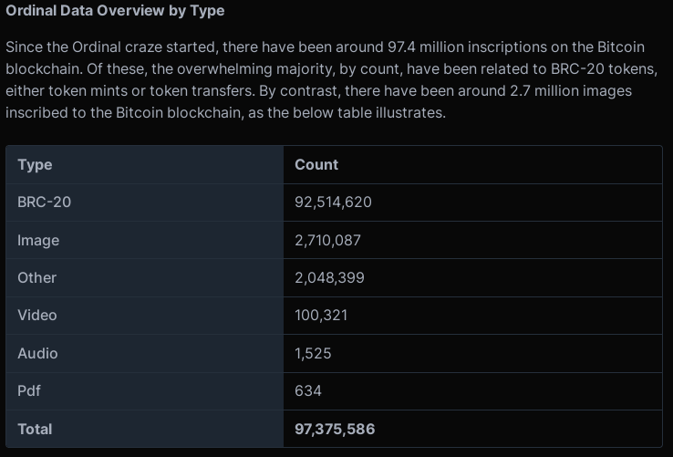This screenshot has width=673, height=457.
Task: Click the BRC-20 tokens mention in paragraph
Action: (x=603, y=68)
